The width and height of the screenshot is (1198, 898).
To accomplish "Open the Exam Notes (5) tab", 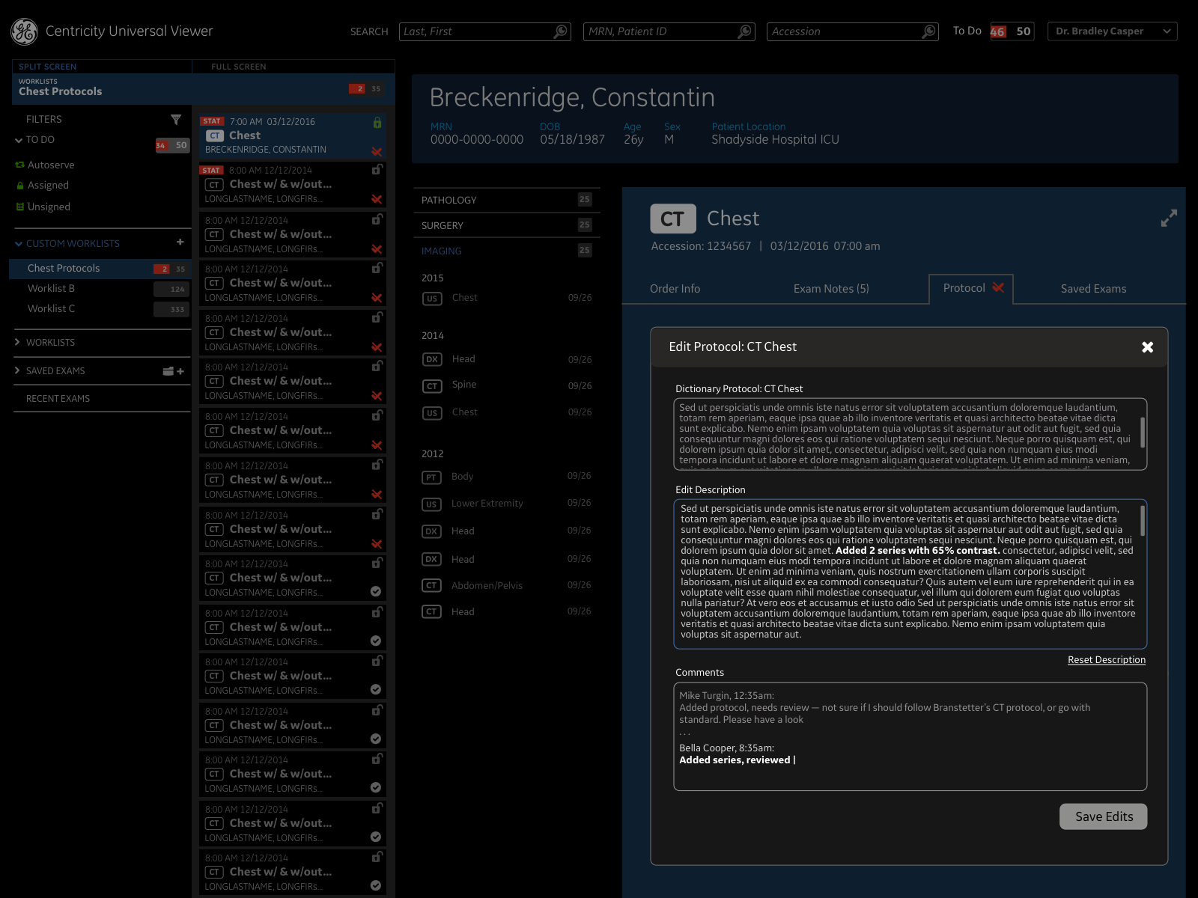I will (x=831, y=289).
